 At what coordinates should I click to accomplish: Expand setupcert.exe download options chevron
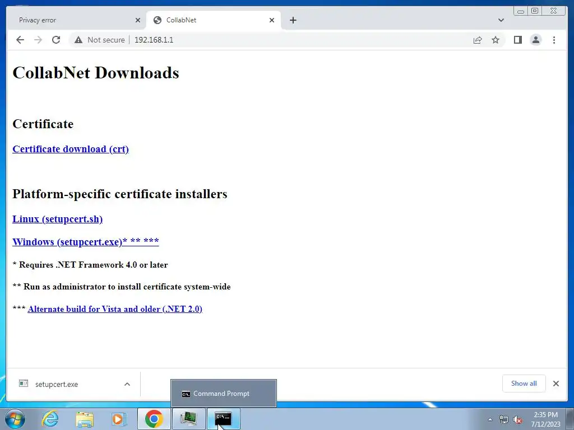pos(127,384)
